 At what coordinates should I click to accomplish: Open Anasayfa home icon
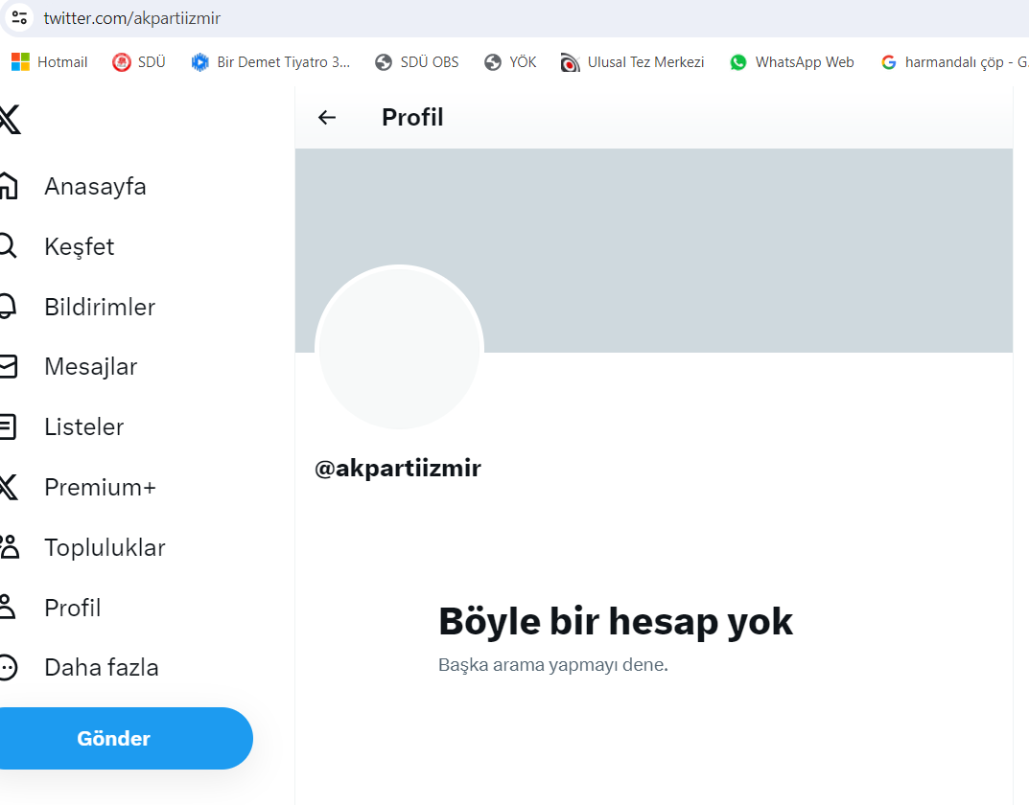point(8,186)
